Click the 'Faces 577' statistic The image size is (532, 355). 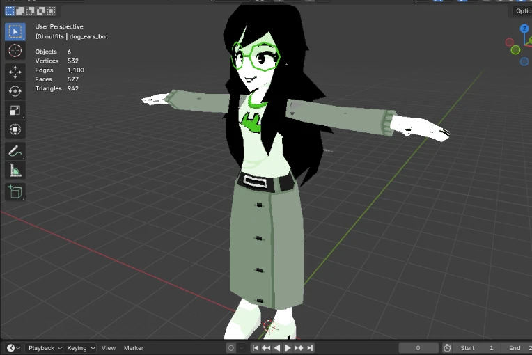click(56, 79)
